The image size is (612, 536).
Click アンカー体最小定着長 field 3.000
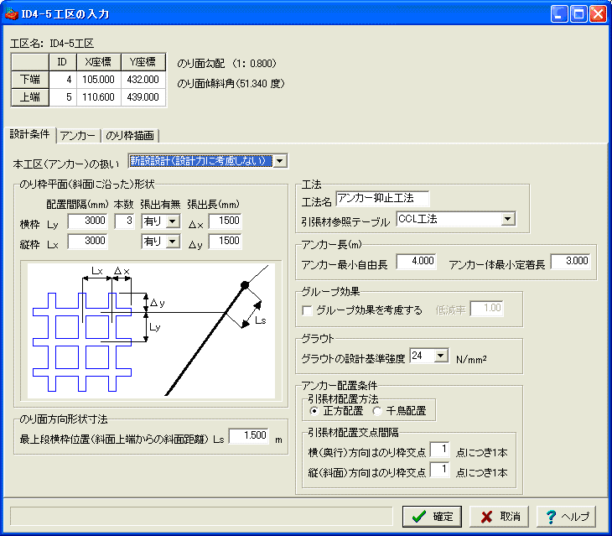(571, 261)
